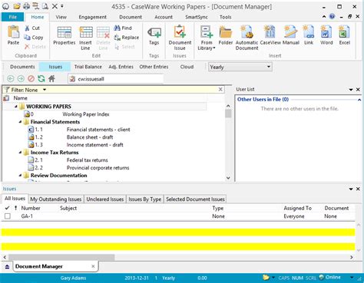Click the Adj. Entries button

(x=121, y=67)
